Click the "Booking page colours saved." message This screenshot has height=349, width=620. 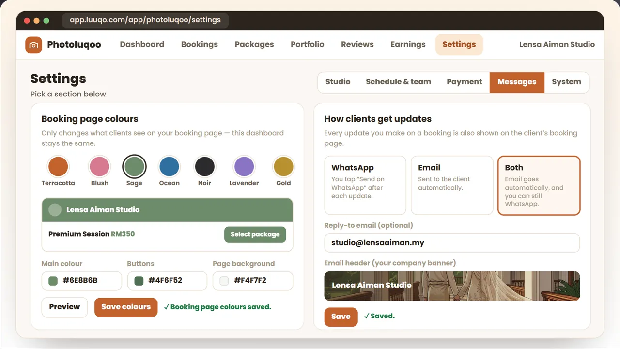point(217,307)
